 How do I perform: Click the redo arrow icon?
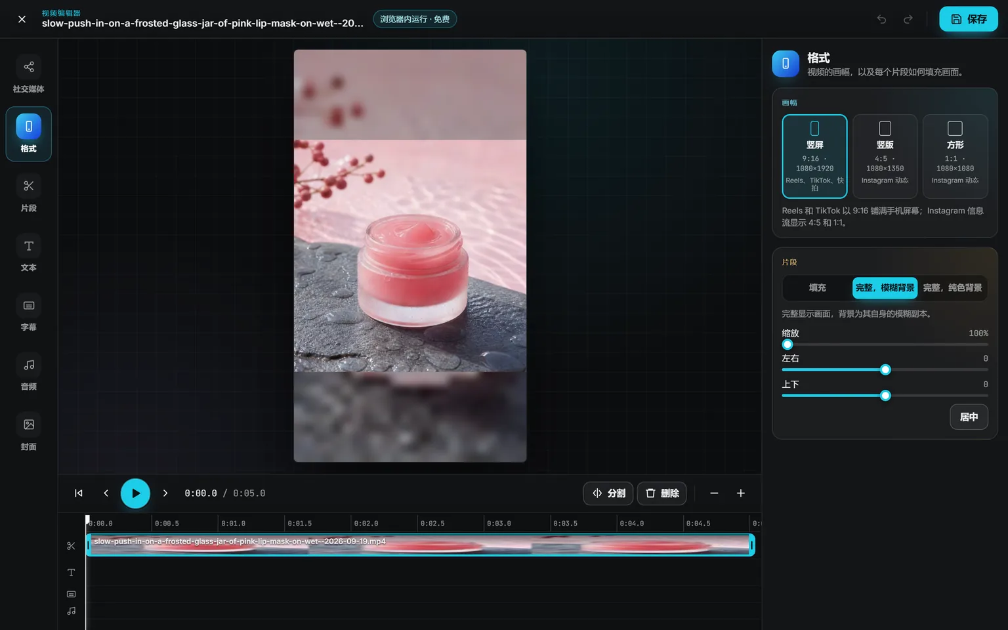(x=908, y=19)
